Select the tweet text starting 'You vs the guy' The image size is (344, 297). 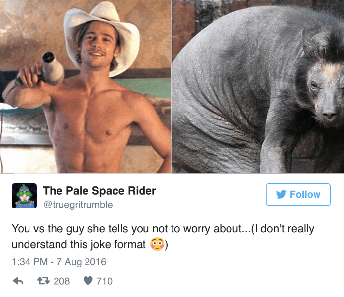(x=163, y=237)
